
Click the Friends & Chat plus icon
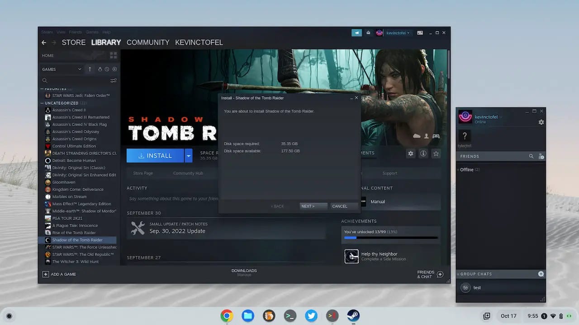pos(440,274)
